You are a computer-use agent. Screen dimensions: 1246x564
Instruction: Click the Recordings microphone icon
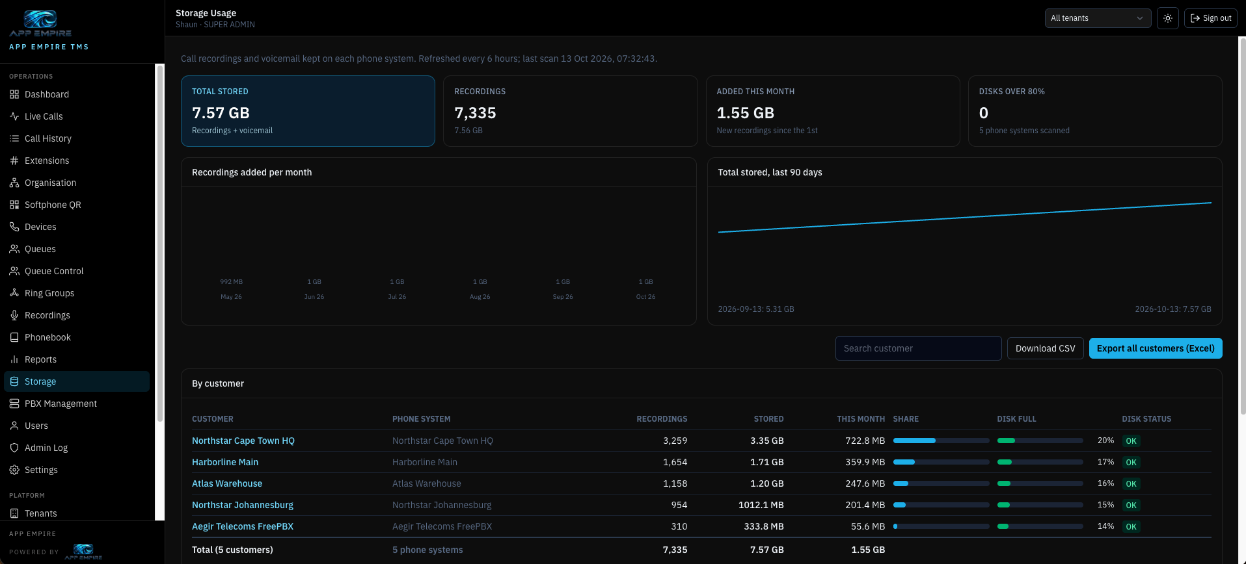coord(14,315)
